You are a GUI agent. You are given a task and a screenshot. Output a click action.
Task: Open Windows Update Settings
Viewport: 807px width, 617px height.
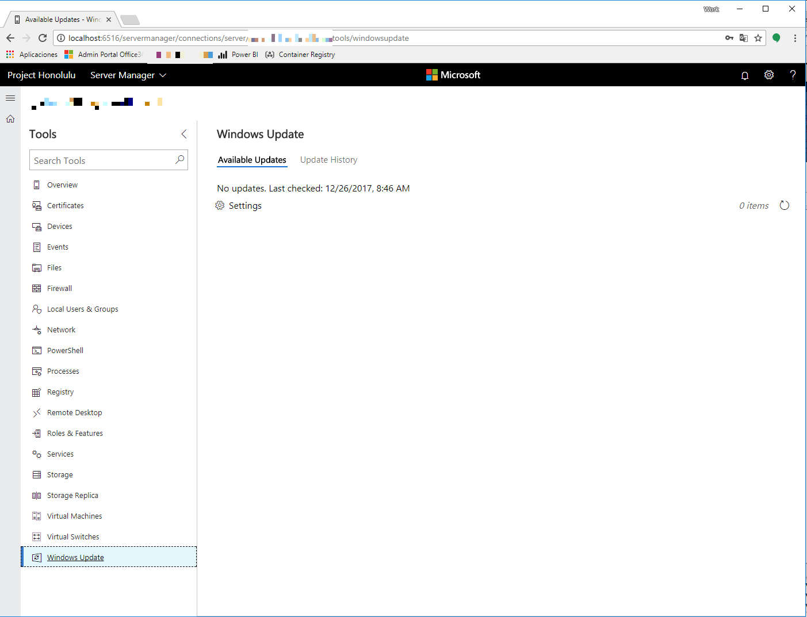(x=239, y=205)
